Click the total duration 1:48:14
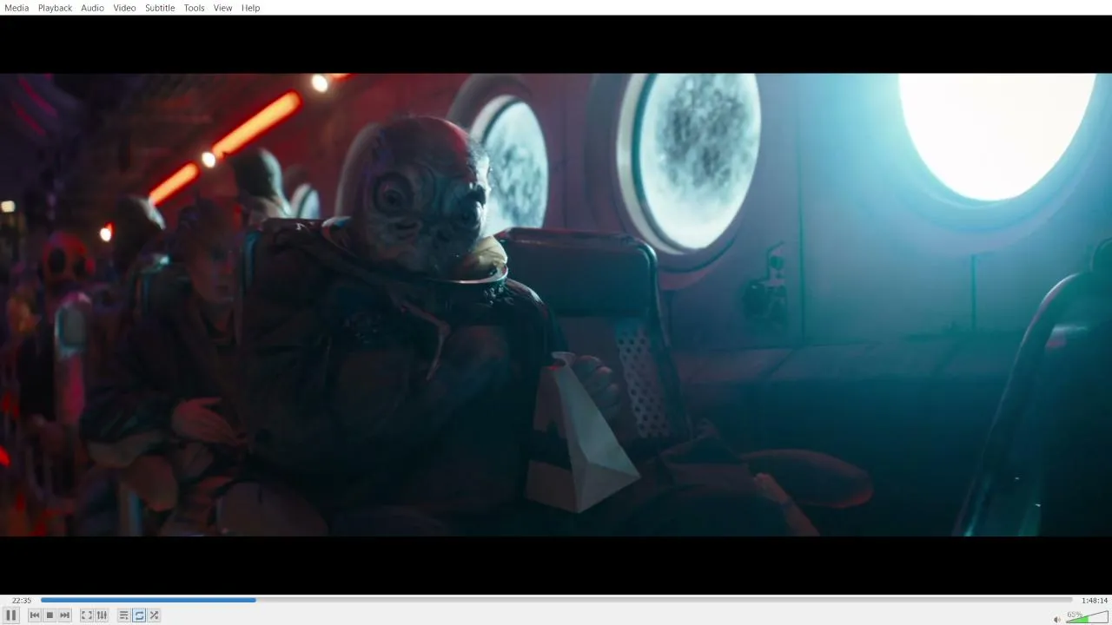 coord(1095,601)
